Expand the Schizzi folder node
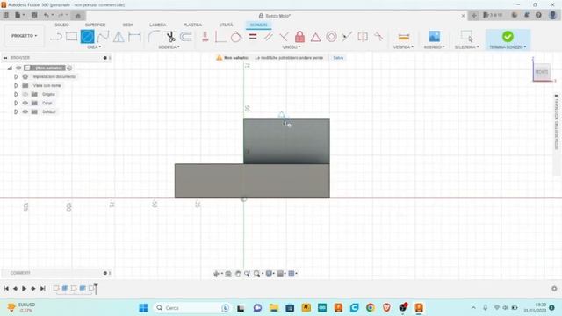The height and width of the screenshot is (316, 562). (16, 111)
